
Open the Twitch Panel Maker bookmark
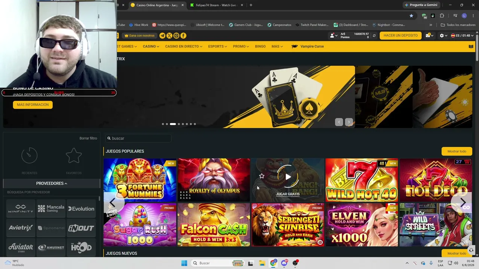pyautogui.click(x=312, y=25)
